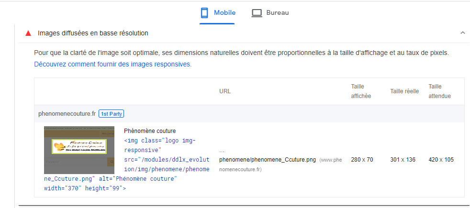Collapse the audit with the chevron arrow
Viewport: 470px width, 208px height.
462,33
